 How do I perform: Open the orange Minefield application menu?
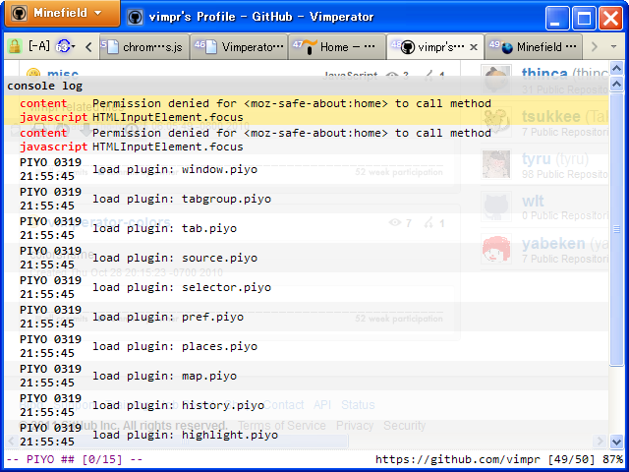[62, 13]
